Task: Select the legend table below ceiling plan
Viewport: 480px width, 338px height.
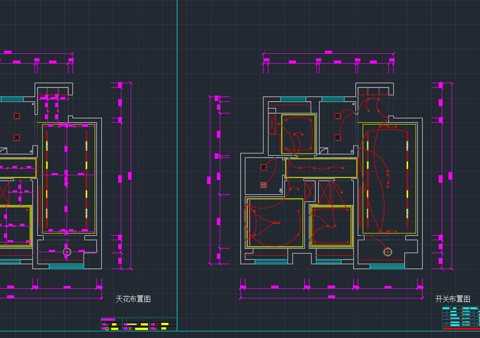Action: tap(139, 324)
